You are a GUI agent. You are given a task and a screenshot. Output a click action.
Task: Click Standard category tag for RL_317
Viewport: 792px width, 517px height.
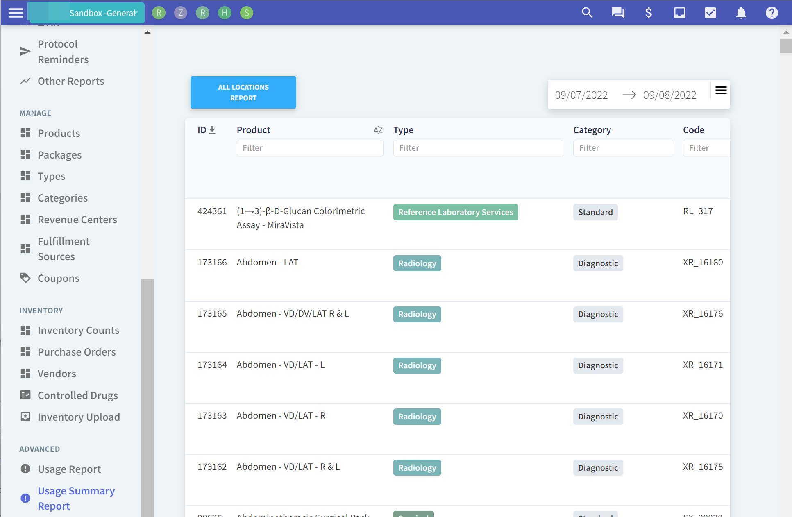tap(595, 212)
